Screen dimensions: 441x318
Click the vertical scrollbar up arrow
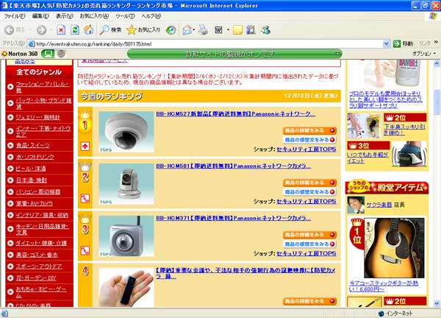click(x=437, y=63)
